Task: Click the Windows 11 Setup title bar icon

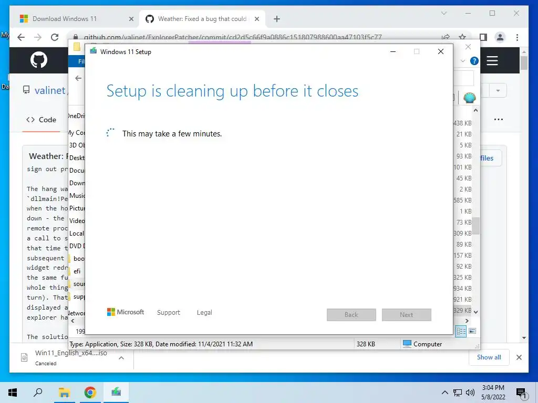Action: [94, 51]
